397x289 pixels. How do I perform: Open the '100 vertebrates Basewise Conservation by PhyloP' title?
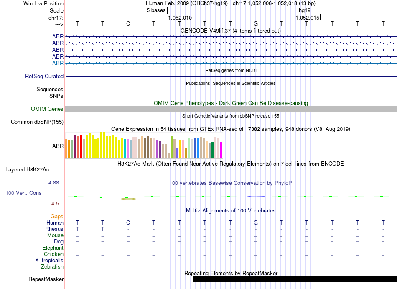click(x=231, y=183)
